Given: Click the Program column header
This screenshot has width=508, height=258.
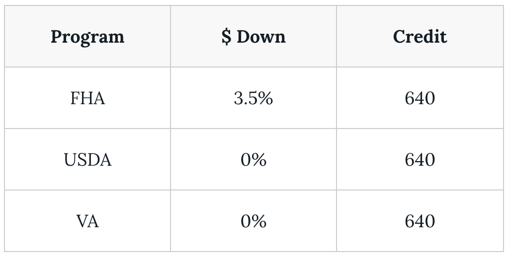Looking at the screenshot, I should 87,36.
